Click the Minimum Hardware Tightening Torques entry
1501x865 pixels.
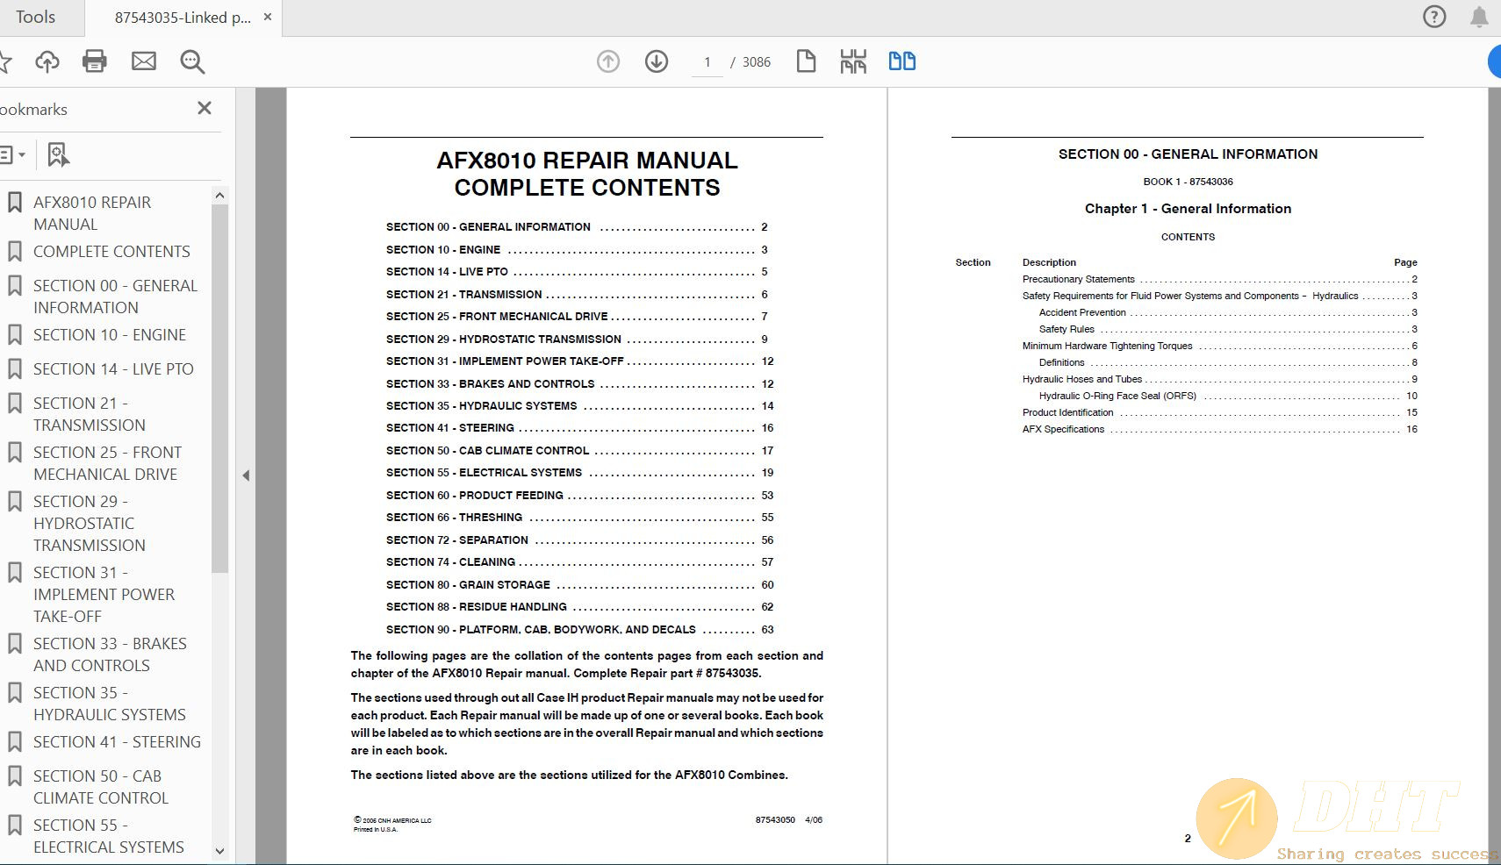point(1220,346)
